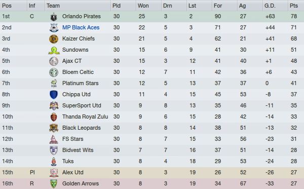Image resolution: width=304 pixels, height=189 pixels.
Task: Click the Ajax CT club badge
Action: (x=54, y=61)
